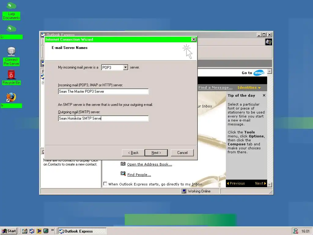Click the Working Online status text
Image resolution: width=313 pixels, height=235 pixels.
[199, 191]
